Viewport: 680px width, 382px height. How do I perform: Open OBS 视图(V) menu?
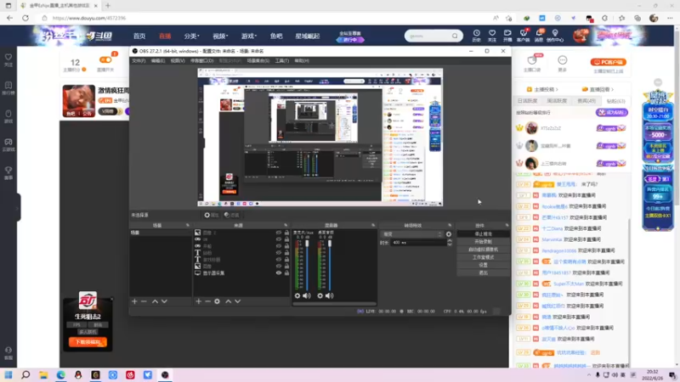[178, 61]
